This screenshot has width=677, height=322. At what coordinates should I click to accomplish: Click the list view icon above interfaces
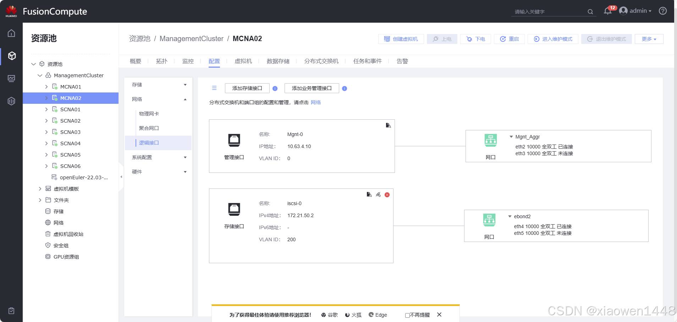tap(214, 88)
